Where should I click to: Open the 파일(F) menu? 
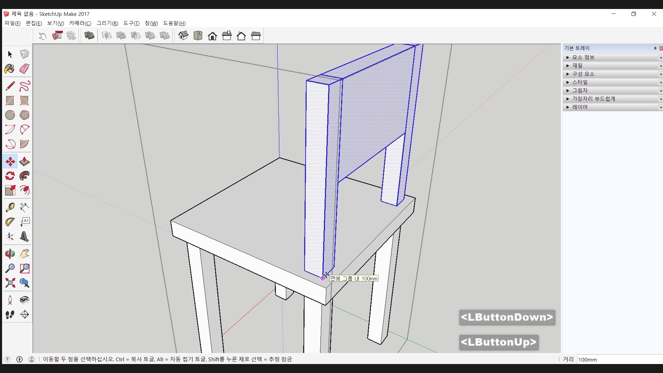[12, 23]
